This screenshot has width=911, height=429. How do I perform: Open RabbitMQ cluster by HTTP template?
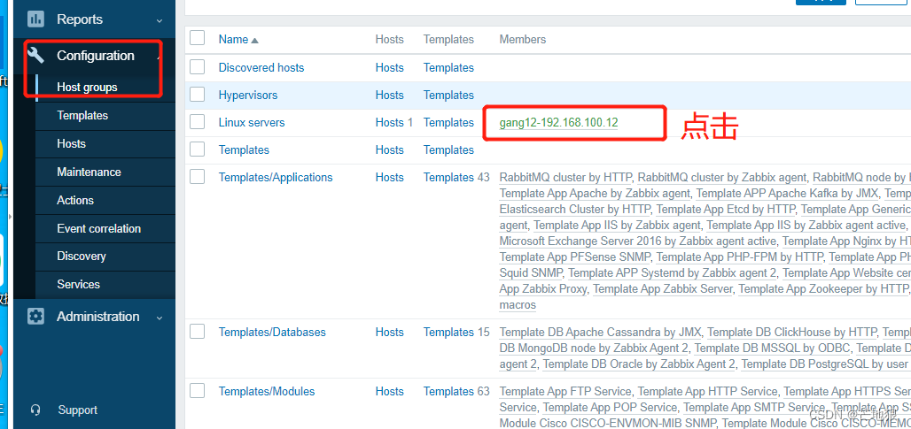(x=567, y=178)
